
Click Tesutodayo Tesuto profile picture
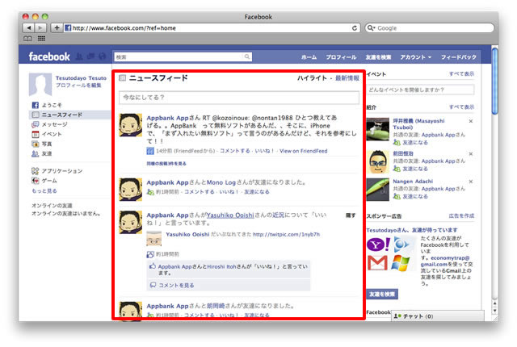point(40,84)
